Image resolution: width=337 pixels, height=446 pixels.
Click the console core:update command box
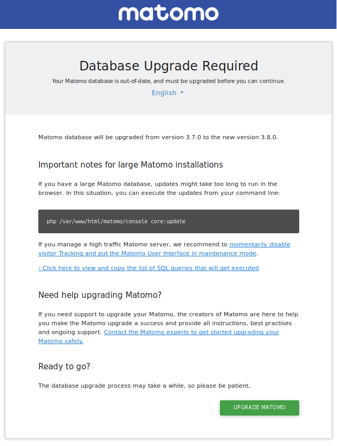[x=168, y=221]
